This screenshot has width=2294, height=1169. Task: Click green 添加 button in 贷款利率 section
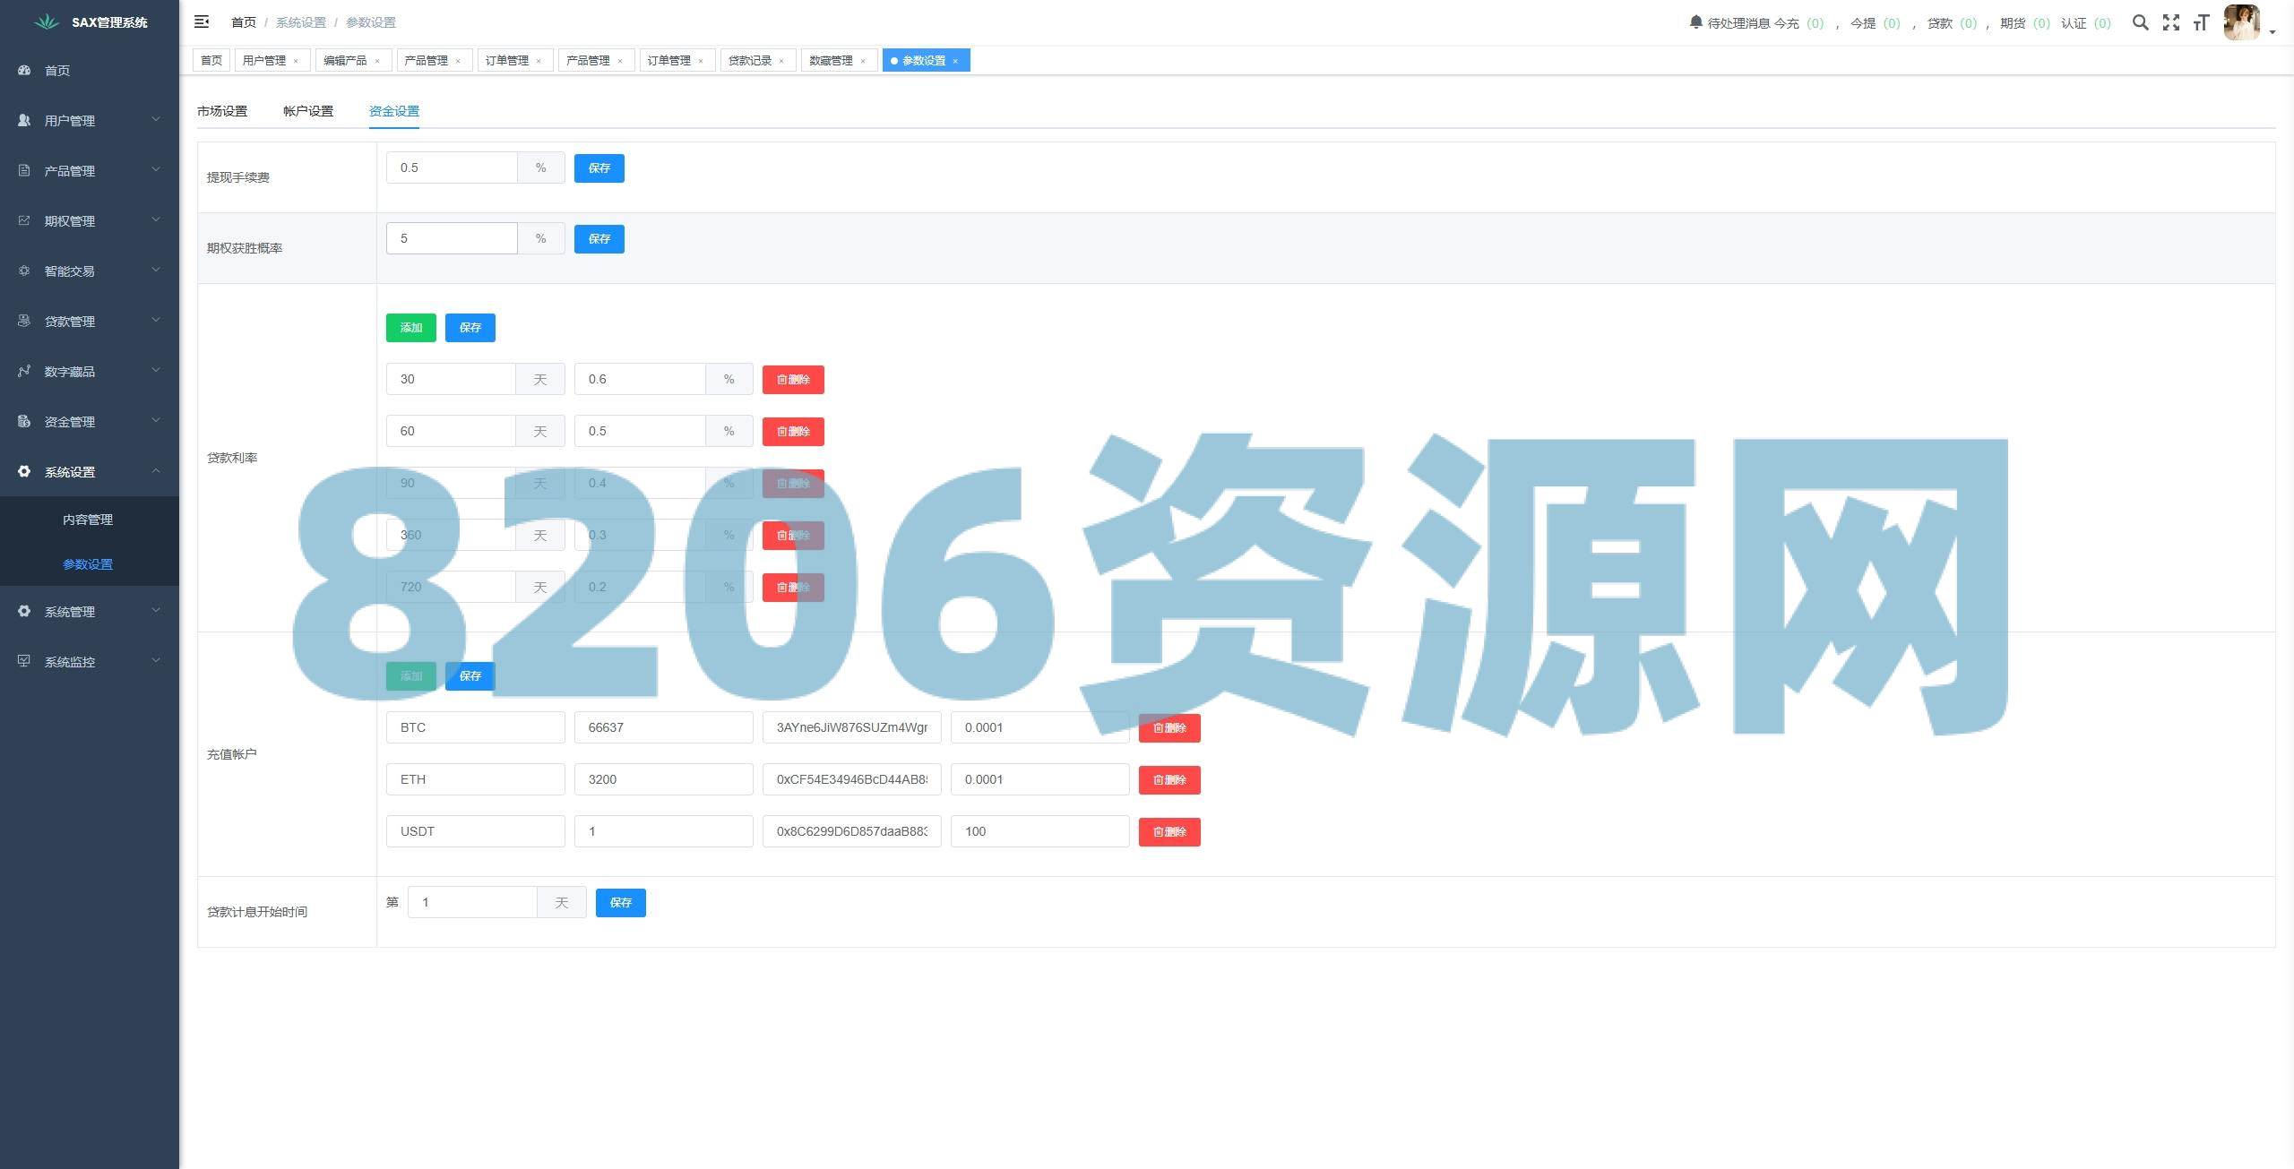(x=410, y=328)
